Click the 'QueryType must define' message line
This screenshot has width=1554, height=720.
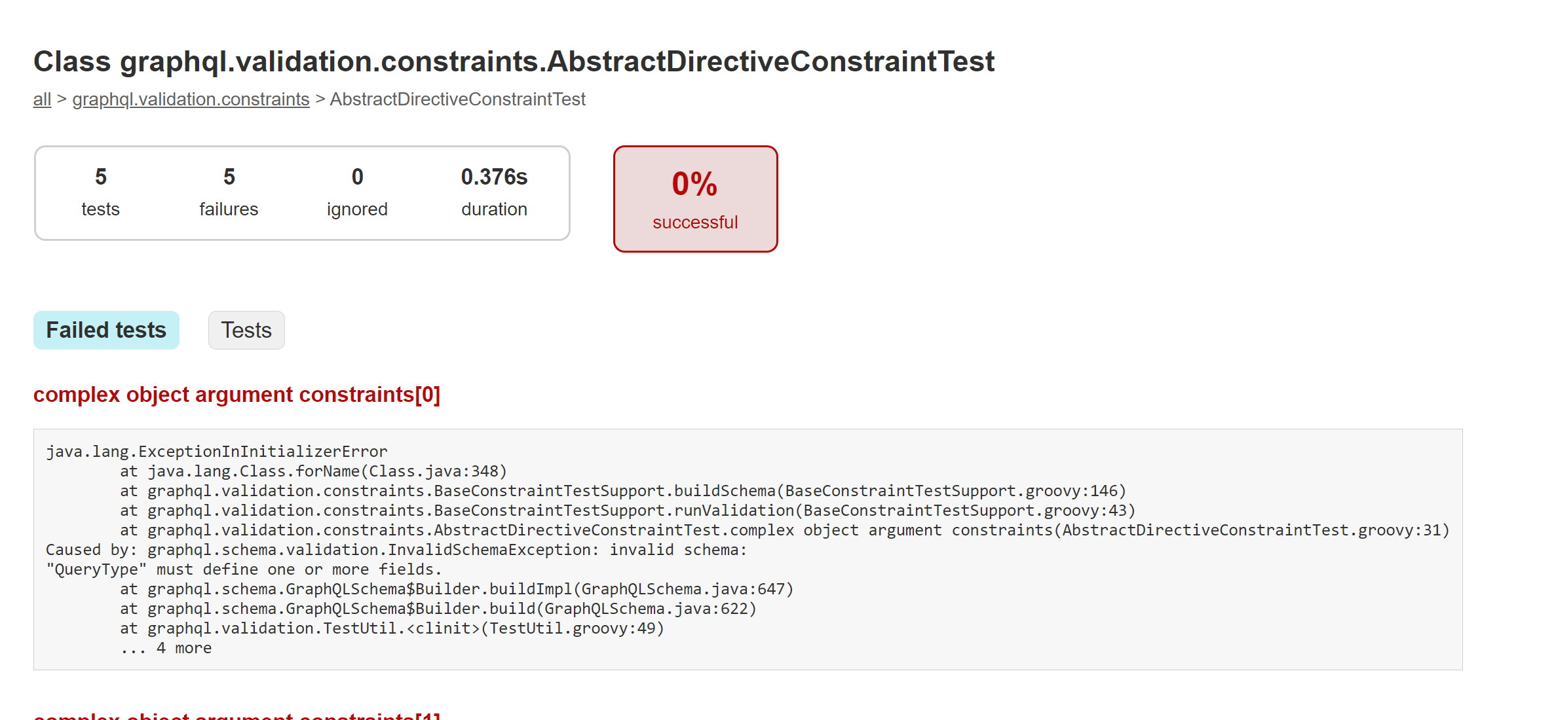pyautogui.click(x=244, y=569)
